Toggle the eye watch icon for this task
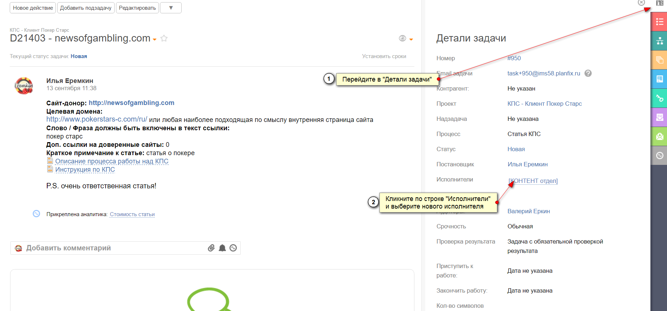The image size is (667, 311). [x=403, y=38]
